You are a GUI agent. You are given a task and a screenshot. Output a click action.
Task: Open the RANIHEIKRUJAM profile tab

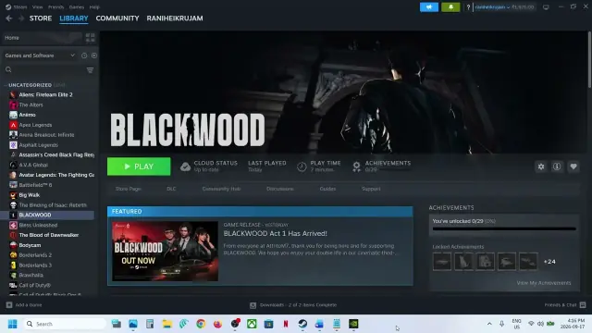coord(175,18)
